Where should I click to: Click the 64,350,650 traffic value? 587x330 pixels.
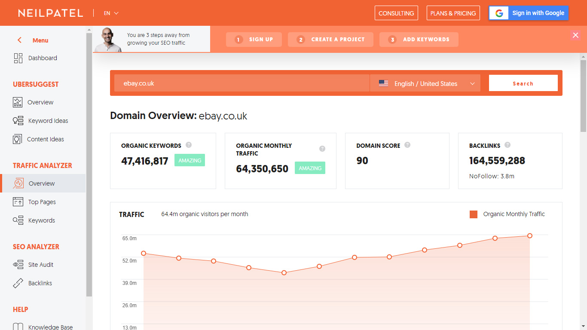click(262, 169)
